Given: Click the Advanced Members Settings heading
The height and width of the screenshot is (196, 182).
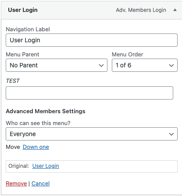Looking at the screenshot, I should coord(46,111).
